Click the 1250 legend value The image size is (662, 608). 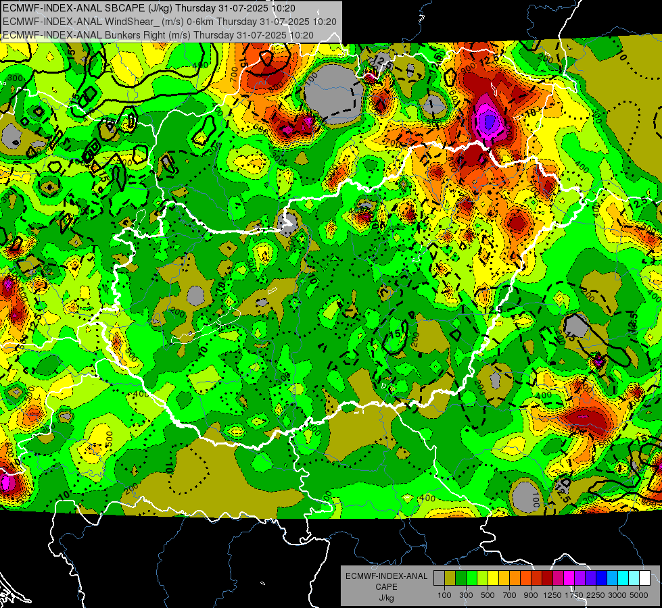(x=552, y=595)
